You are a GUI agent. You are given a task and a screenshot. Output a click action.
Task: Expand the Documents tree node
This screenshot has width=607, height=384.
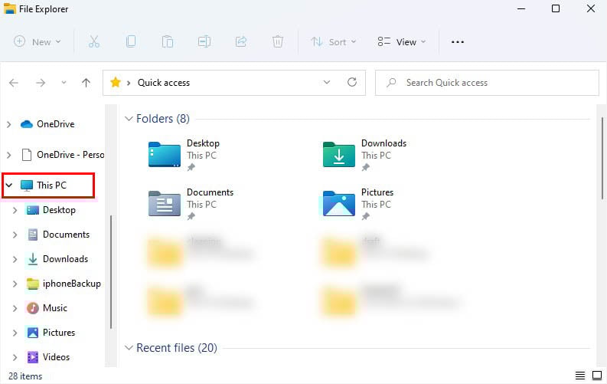point(15,235)
